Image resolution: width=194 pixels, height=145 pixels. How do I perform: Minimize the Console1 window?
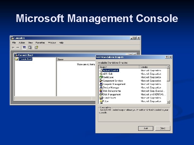coord(132,38)
